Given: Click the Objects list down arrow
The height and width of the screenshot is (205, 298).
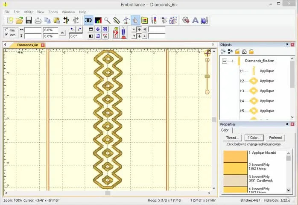Looking at the screenshot, I should coord(292,117).
